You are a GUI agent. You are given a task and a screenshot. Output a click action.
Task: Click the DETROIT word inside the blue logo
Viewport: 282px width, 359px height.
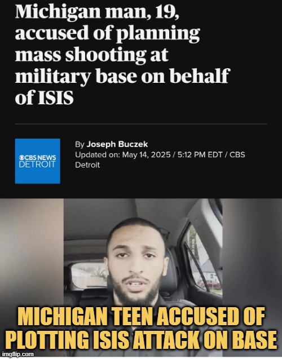[x=37, y=165]
